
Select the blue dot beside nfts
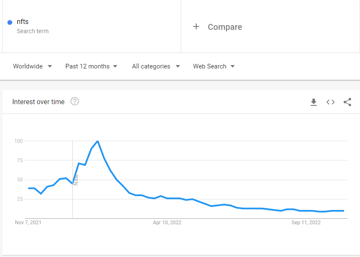pos(10,22)
